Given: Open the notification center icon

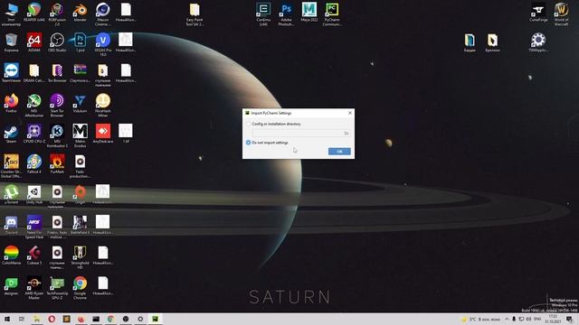Looking at the screenshot, I should tap(569, 319).
